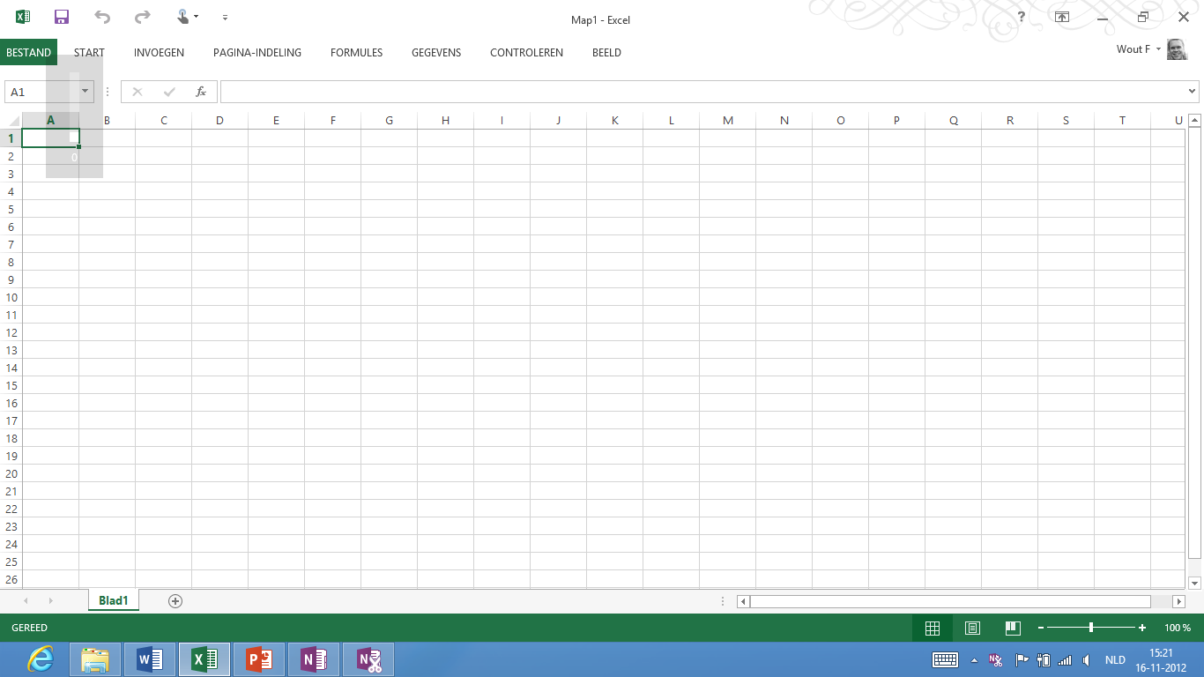1204x677 pixels.
Task: Open File Explorer from taskbar
Action: coord(95,659)
